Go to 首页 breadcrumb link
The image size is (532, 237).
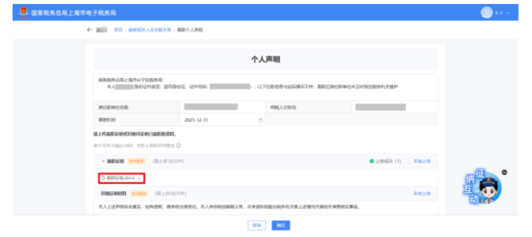click(x=118, y=29)
